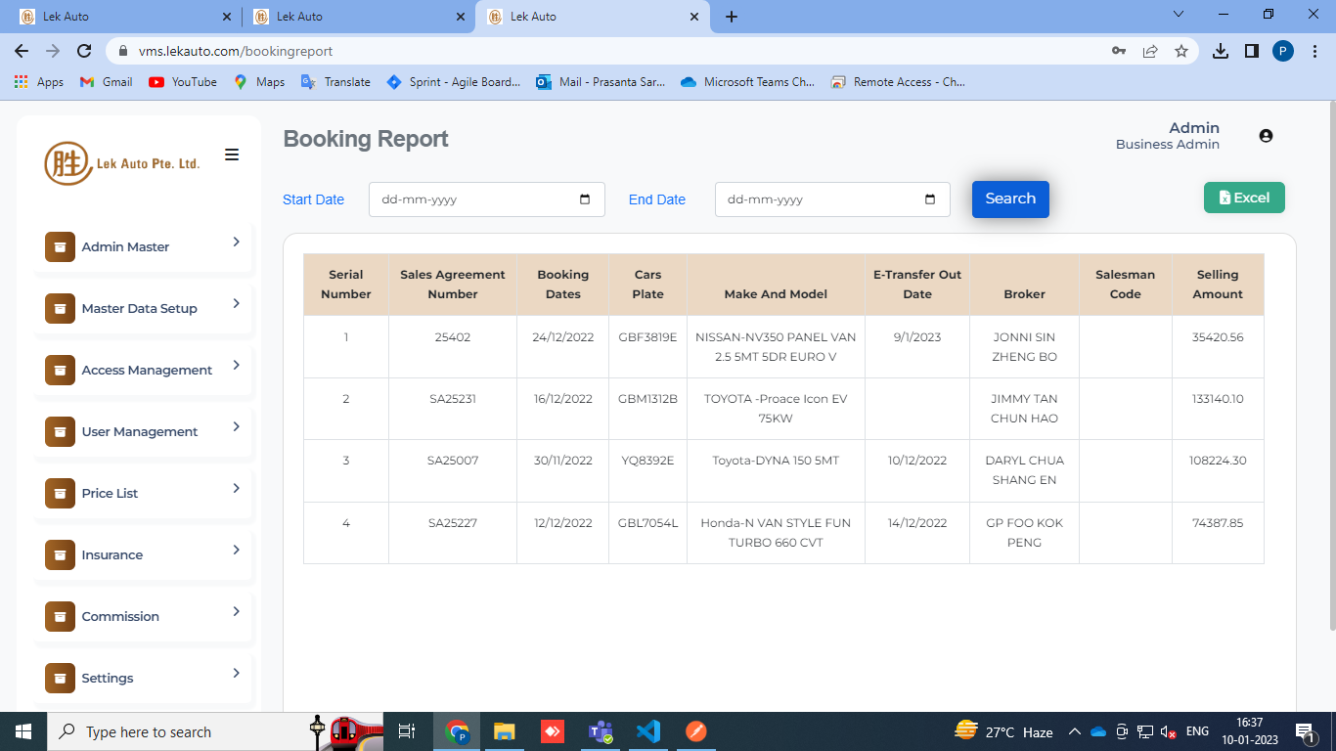Open the Start Date calendar picker icon
Image resolution: width=1336 pixels, height=751 pixels.
(585, 199)
